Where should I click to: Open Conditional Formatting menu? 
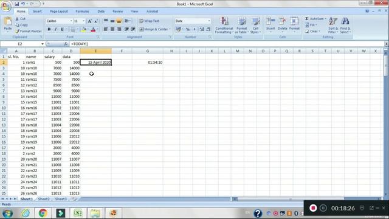[x=224, y=25]
